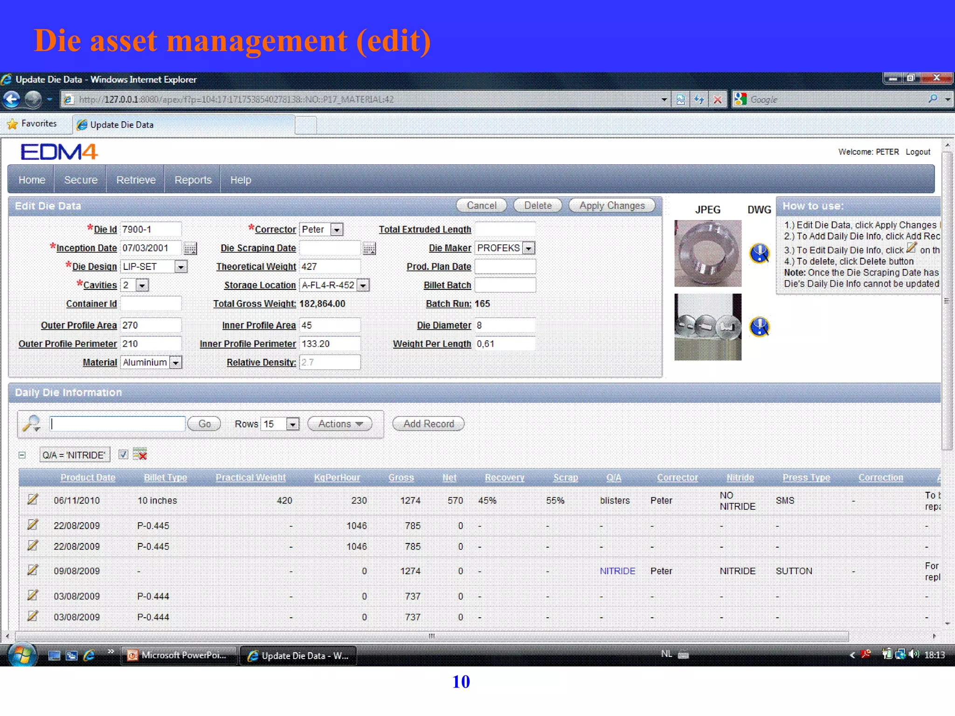
Task: Click the Inception Date calendar icon
Action: [x=190, y=248]
